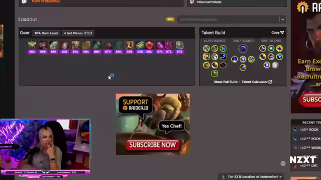
Task: Inspect the plain golden-tan gear item icon
Action: pos(86,45)
